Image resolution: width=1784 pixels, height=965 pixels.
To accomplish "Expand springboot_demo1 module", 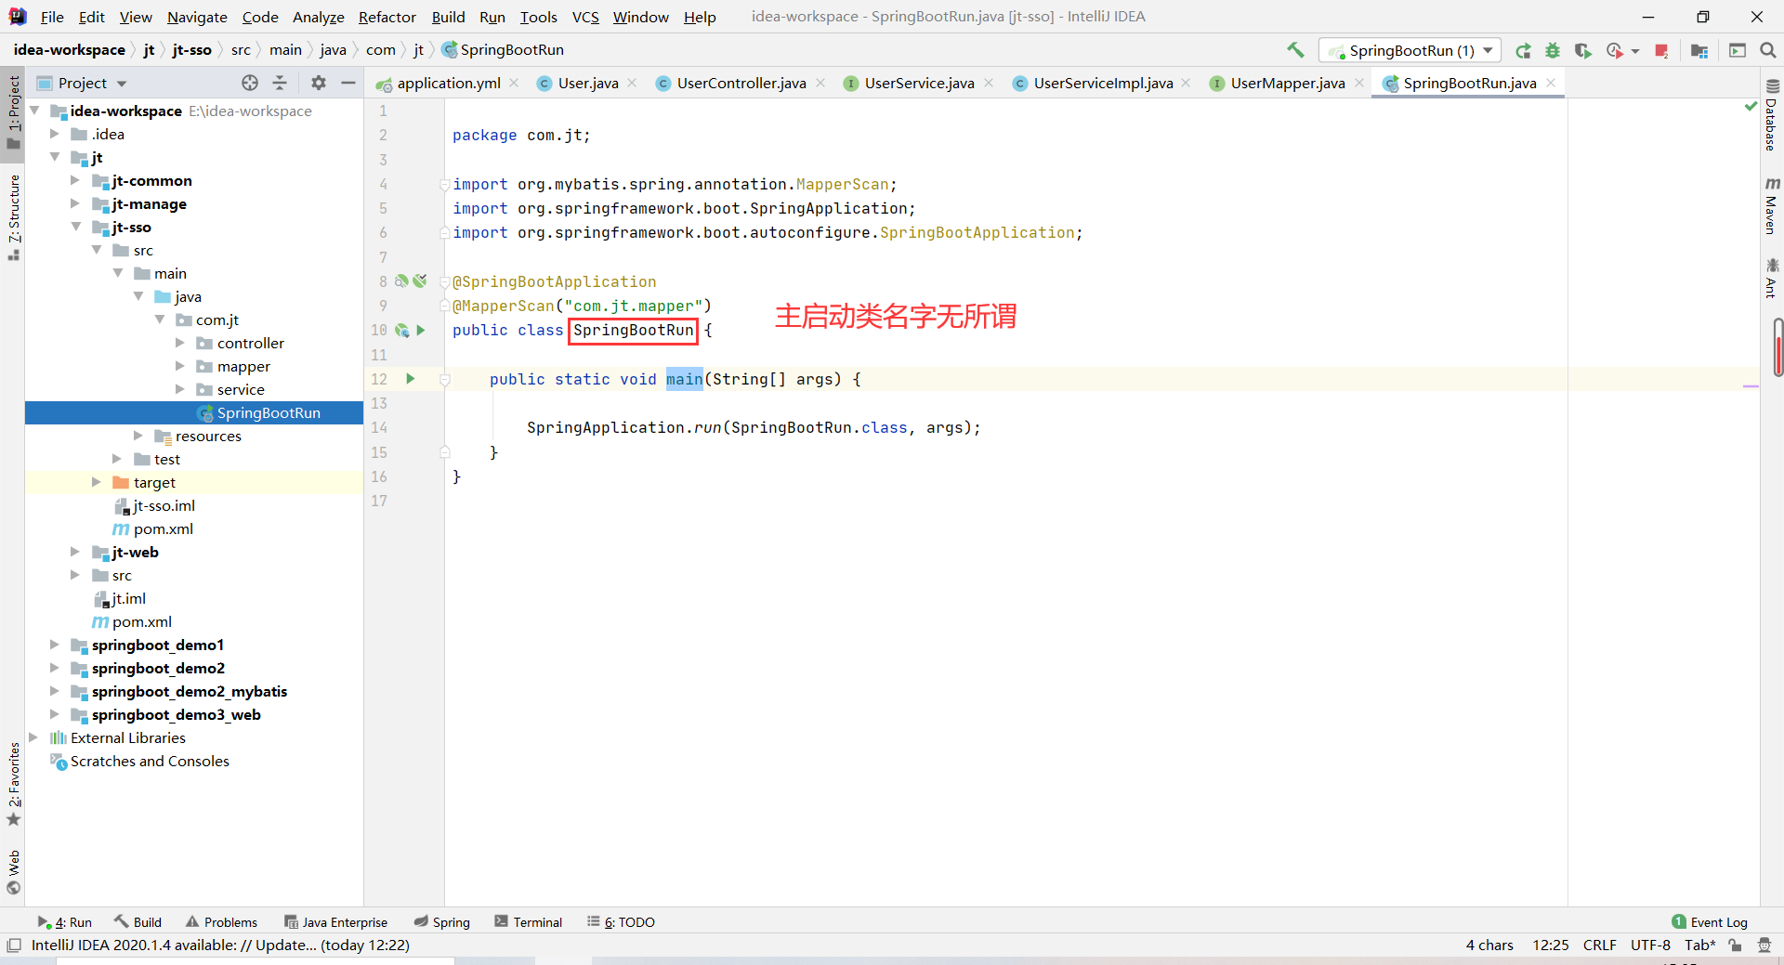I will click(x=55, y=645).
